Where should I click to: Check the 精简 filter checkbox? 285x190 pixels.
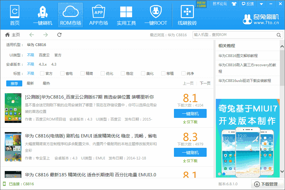(x=82, y=73)
